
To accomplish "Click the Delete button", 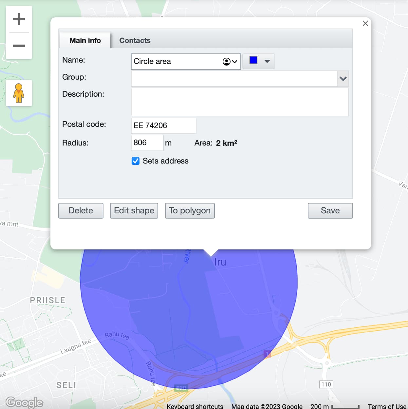I will [x=81, y=211].
